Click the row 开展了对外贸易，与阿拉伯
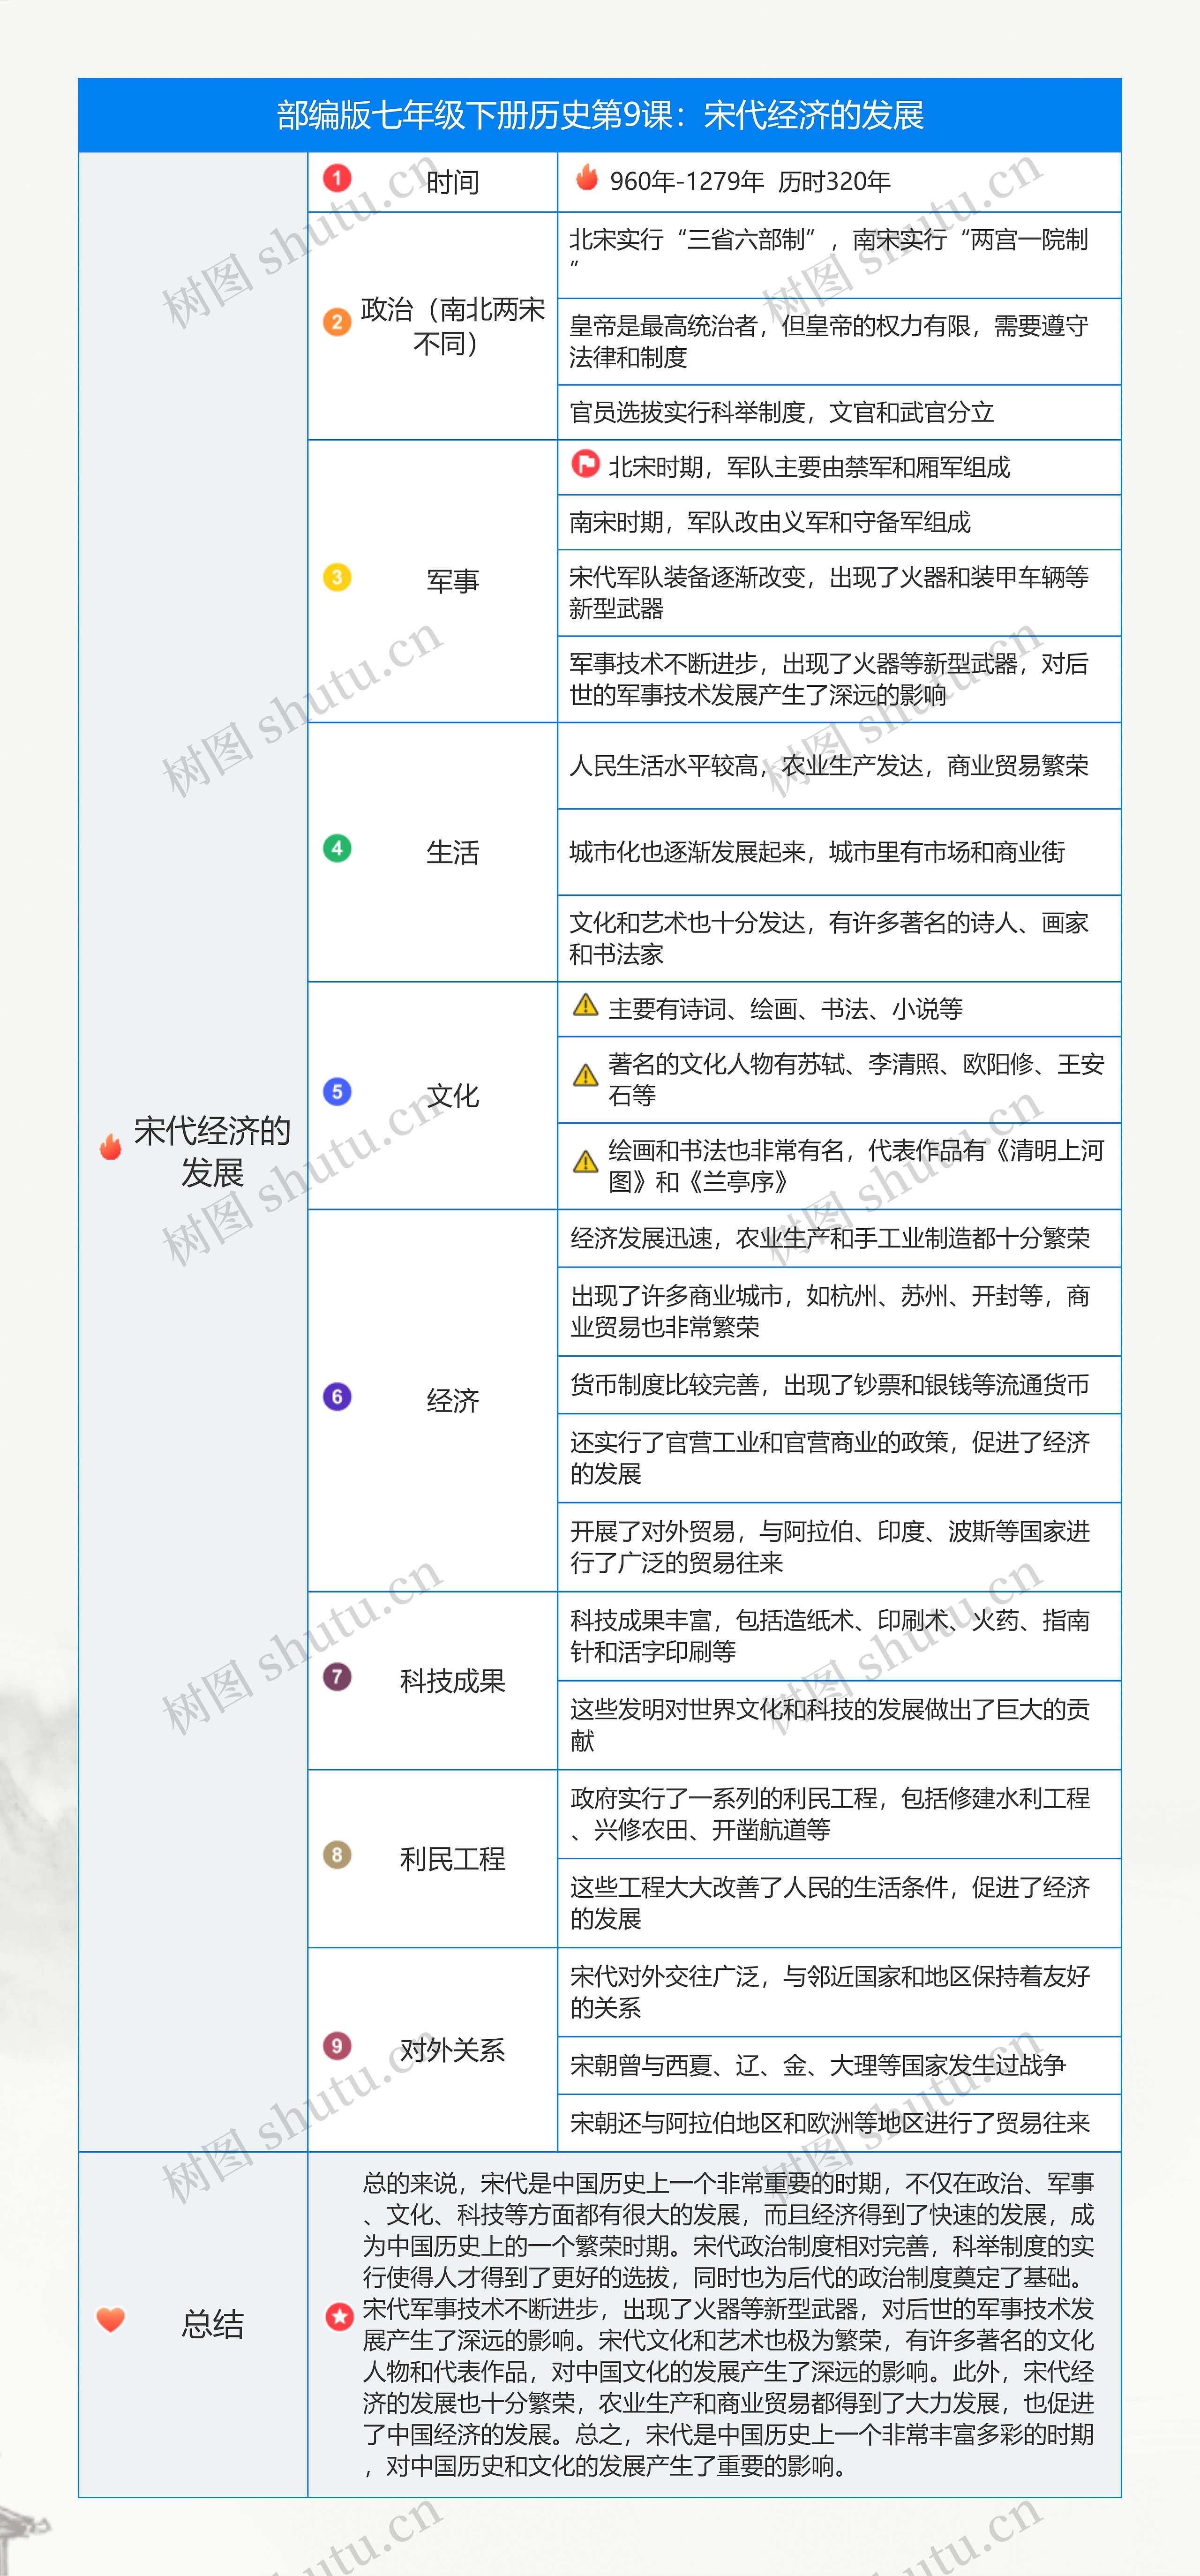Screen dimensions: 1200x2576 pyautogui.click(x=839, y=1546)
